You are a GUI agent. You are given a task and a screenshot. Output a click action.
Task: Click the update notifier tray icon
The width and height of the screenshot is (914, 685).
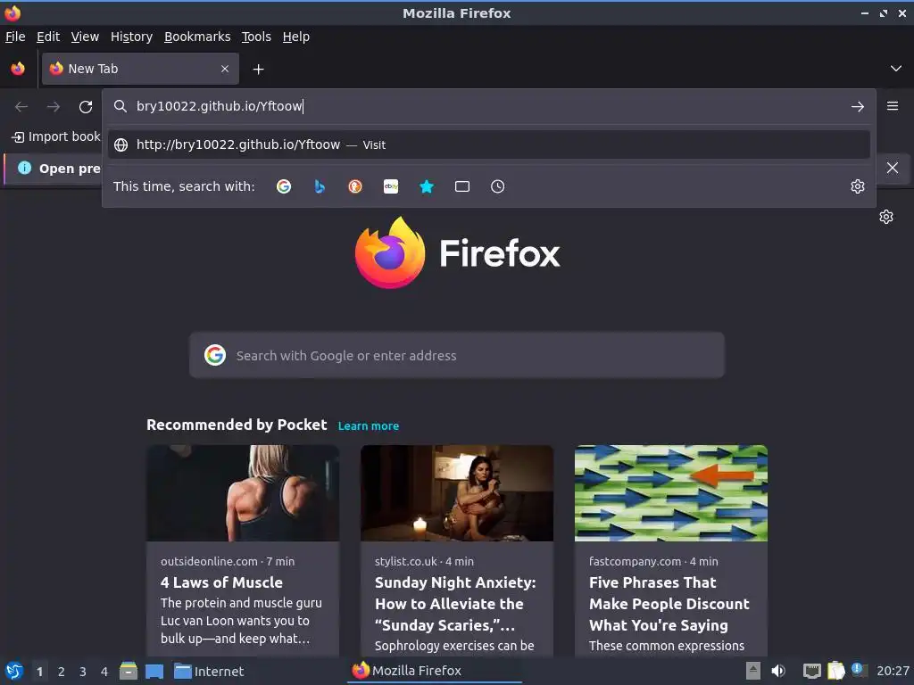(x=860, y=670)
